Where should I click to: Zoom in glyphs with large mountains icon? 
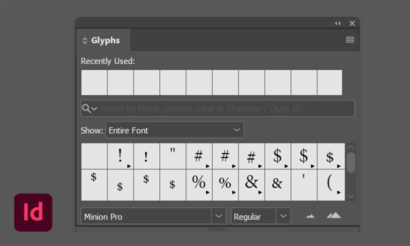pyautogui.click(x=334, y=216)
